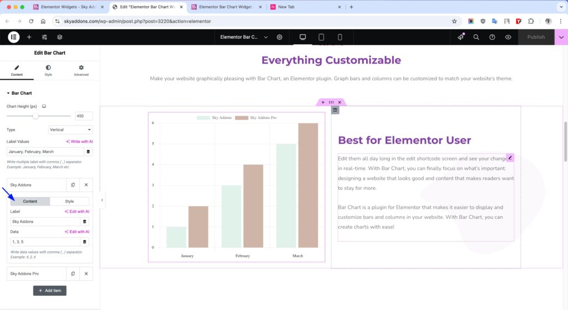Open the add element plus icon in the top bar
This screenshot has width=568, height=310.
(x=29, y=37)
